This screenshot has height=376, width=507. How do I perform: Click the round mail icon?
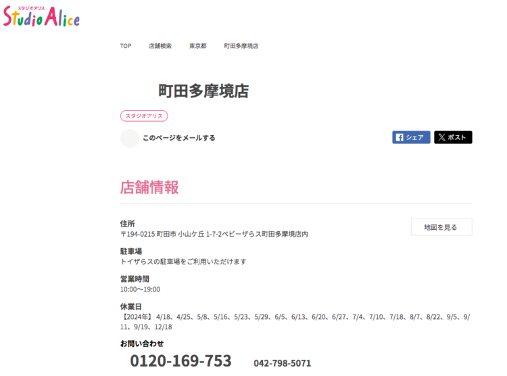point(130,138)
